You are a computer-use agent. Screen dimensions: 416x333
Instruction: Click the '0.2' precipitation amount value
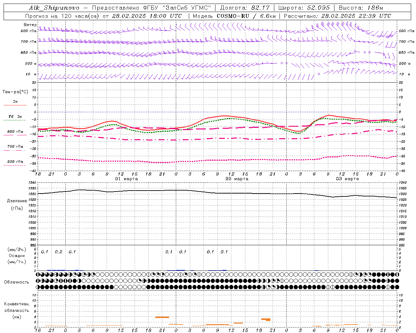pyautogui.click(x=58, y=252)
